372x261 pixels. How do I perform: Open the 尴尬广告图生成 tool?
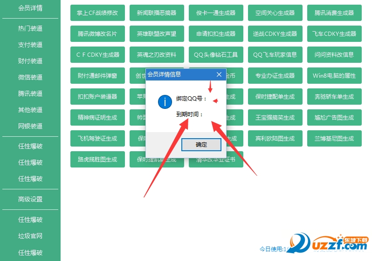(335, 118)
